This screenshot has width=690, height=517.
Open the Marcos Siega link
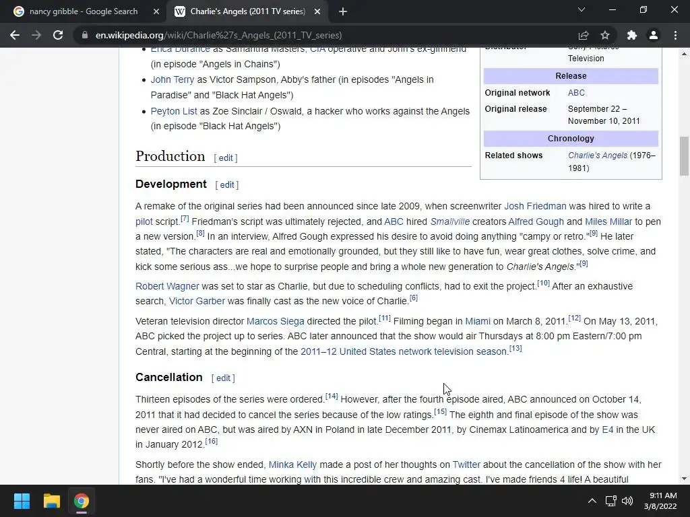click(275, 321)
